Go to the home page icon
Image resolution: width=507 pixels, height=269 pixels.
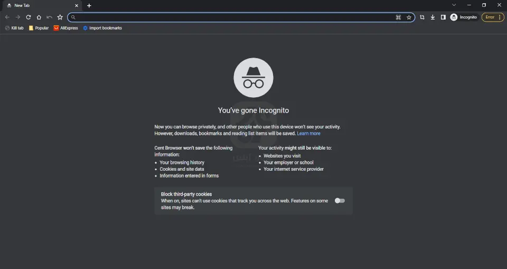tap(39, 17)
